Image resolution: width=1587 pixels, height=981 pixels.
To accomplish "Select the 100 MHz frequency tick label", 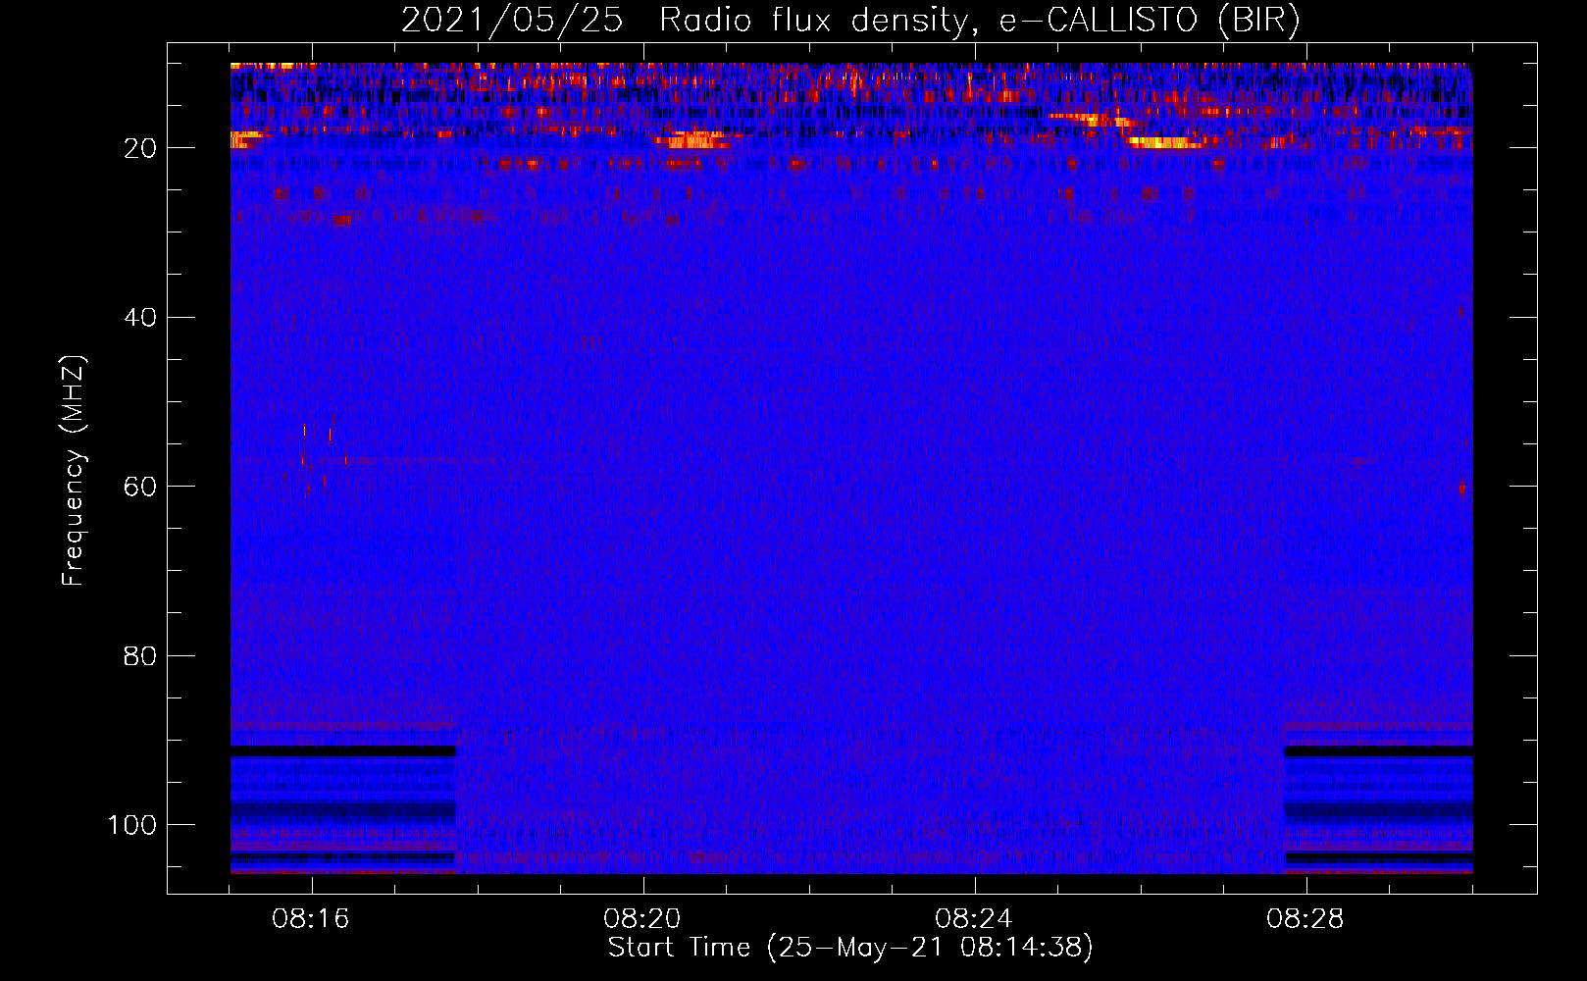I will (x=132, y=825).
